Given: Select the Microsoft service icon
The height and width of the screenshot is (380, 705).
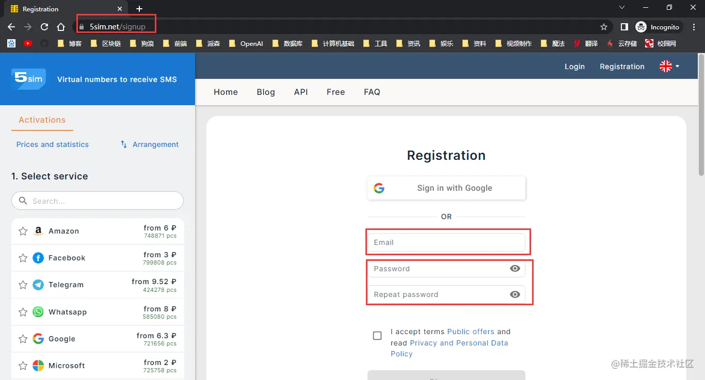Looking at the screenshot, I should (x=38, y=366).
